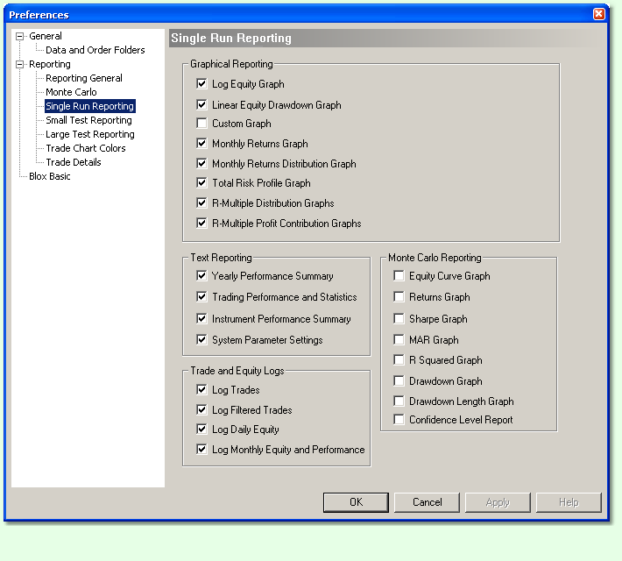Toggle Instrument Performance Summary
622x561 pixels.
click(x=201, y=319)
